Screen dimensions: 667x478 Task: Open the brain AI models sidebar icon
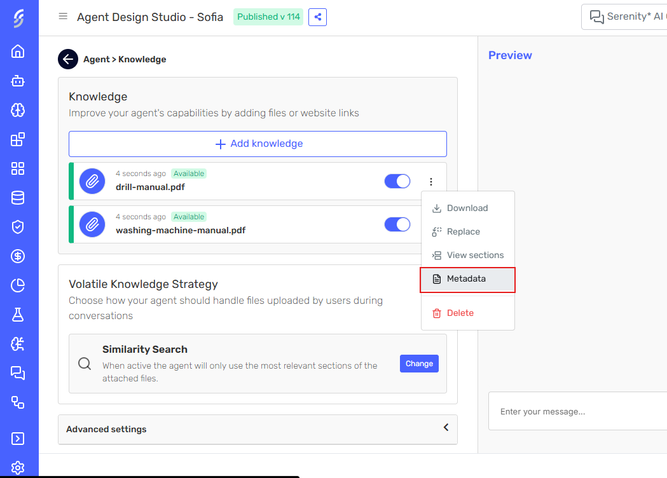coord(18,110)
